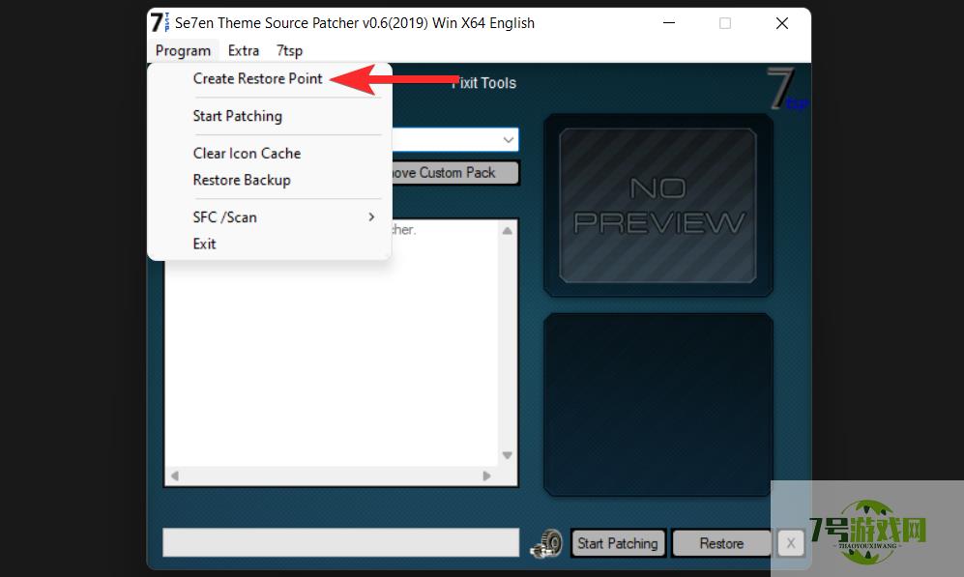Click the empty text field at bottom
The image size is (964, 577).
tap(340, 542)
